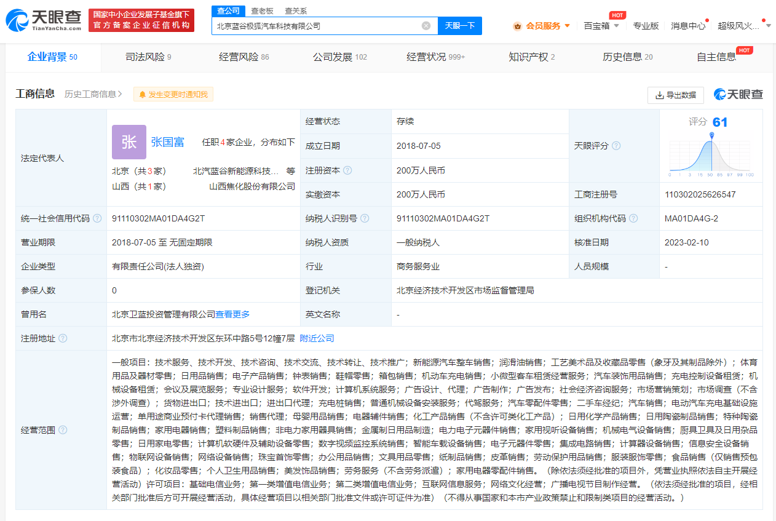Open the 查看更多 link for former company names
The height and width of the screenshot is (521, 776).
pyautogui.click(x=231, y=314)
